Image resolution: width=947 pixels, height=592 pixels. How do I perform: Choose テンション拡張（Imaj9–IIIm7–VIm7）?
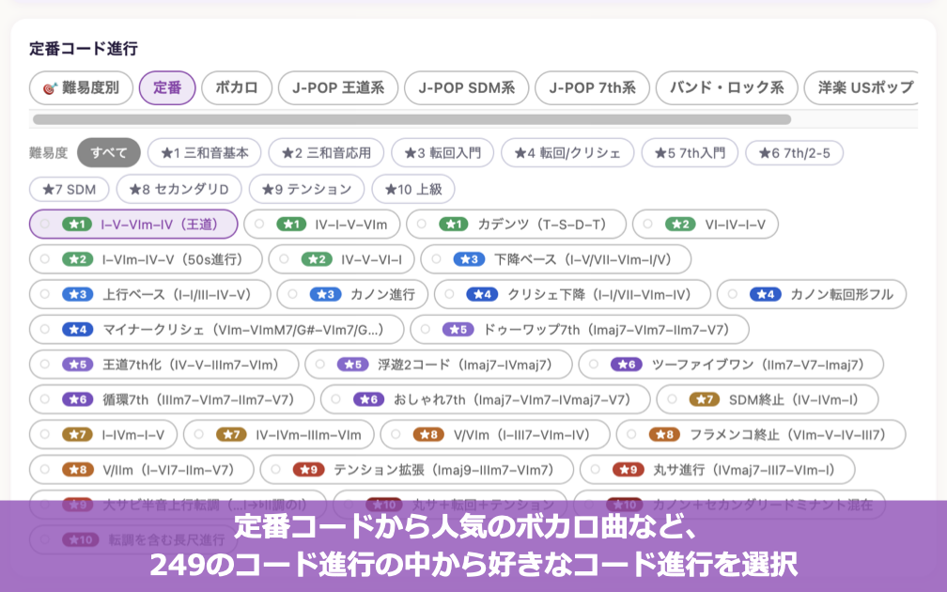coord(417,470)
